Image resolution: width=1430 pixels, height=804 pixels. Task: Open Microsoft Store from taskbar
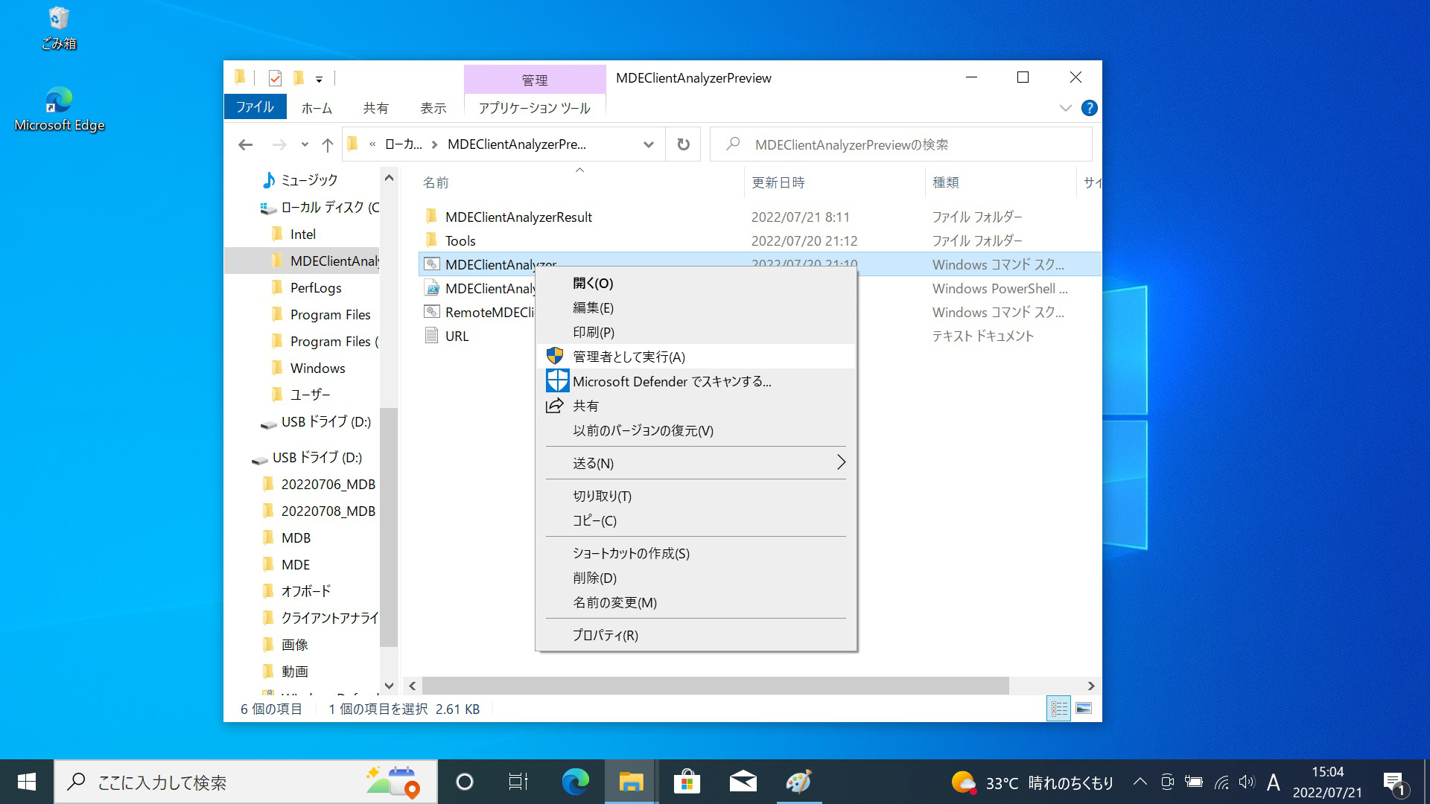coord(687,782)
